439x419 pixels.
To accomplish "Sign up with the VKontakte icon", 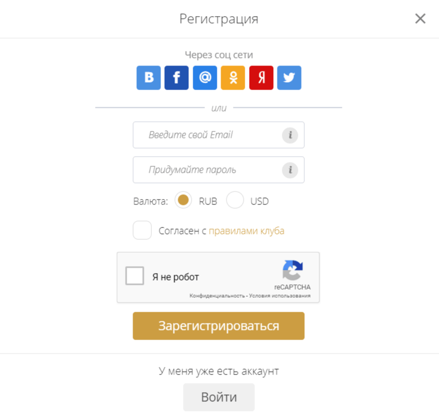I will [148, 78].
